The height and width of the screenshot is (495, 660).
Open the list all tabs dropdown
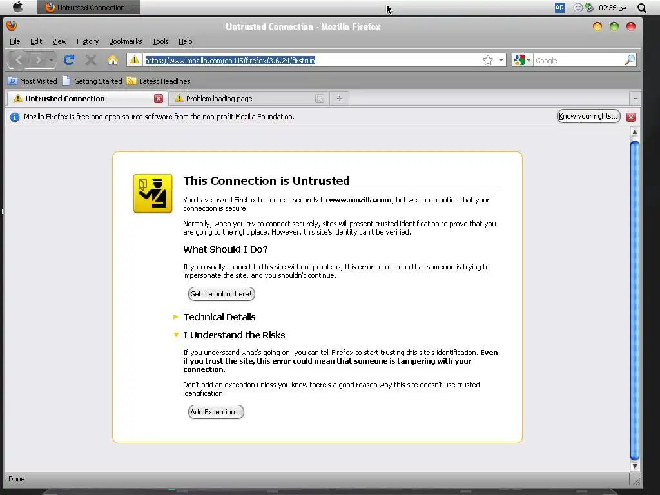[635, 99]
